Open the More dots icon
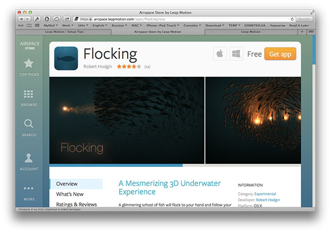The height and width of the screenshot is (233, 331). (29, 188)
